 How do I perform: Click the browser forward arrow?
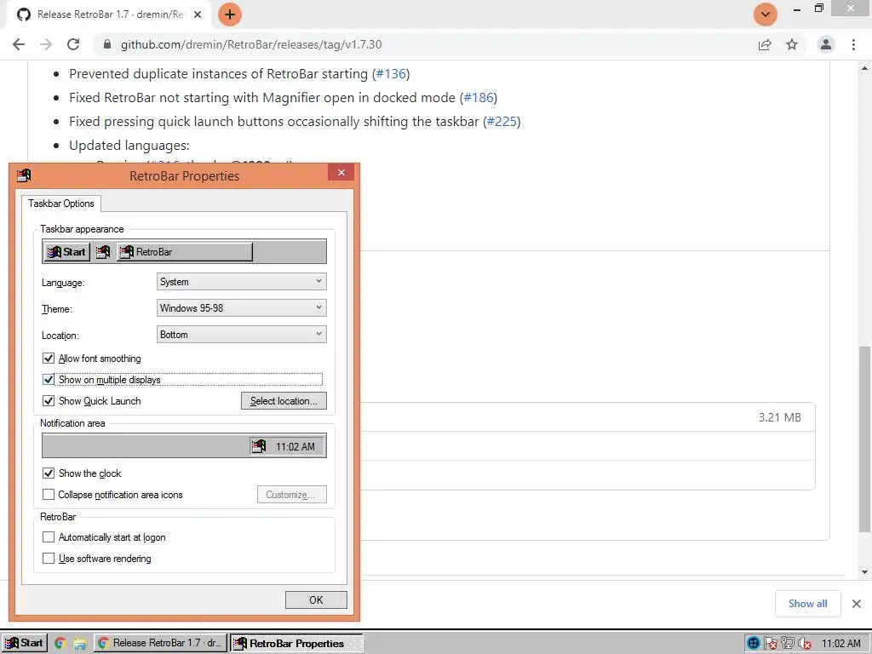46,44
